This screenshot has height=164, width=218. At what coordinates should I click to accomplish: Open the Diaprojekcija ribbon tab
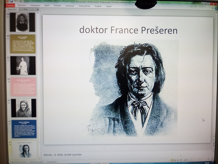(x=84, y=6)
